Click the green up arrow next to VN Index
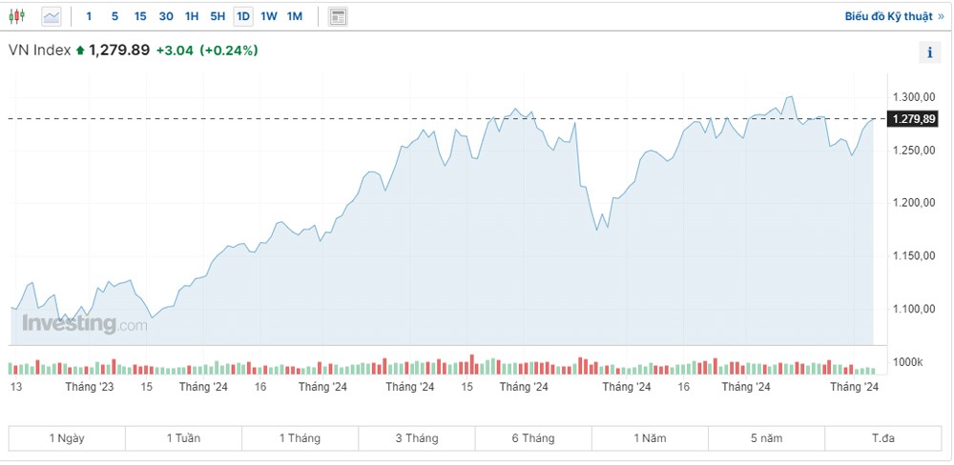This screenshot has width=954, height=465. coord(80,51)
